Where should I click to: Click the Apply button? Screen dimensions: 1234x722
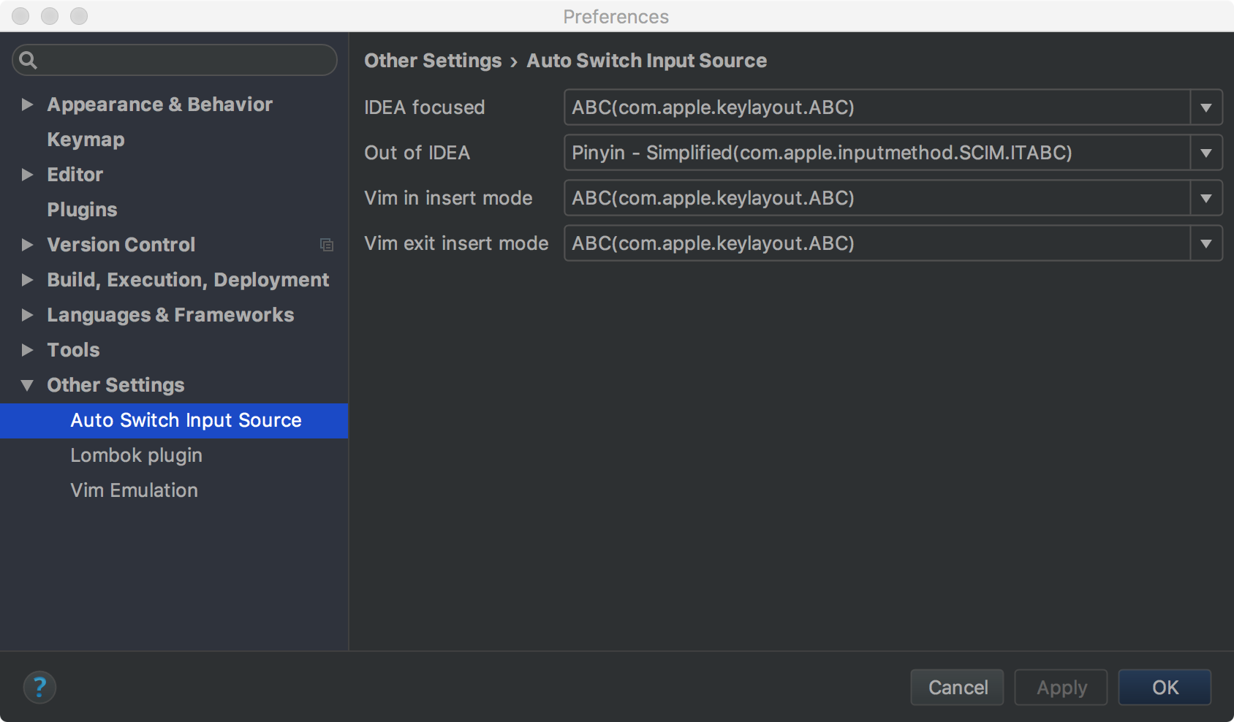pyautogui.click(x=1061, y=688)
